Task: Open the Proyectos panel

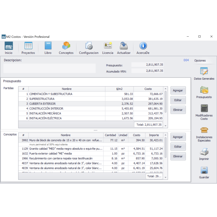Action: point(28,47)
